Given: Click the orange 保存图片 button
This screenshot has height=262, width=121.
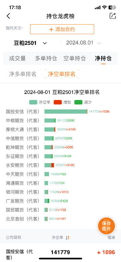Looking at the screenshot, I should 106,226.
